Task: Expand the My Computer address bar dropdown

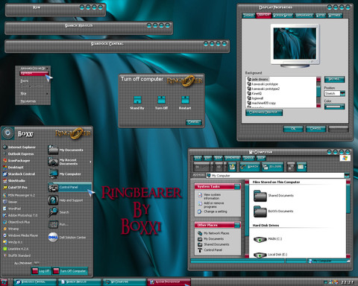Action: (x=347, y=176)
